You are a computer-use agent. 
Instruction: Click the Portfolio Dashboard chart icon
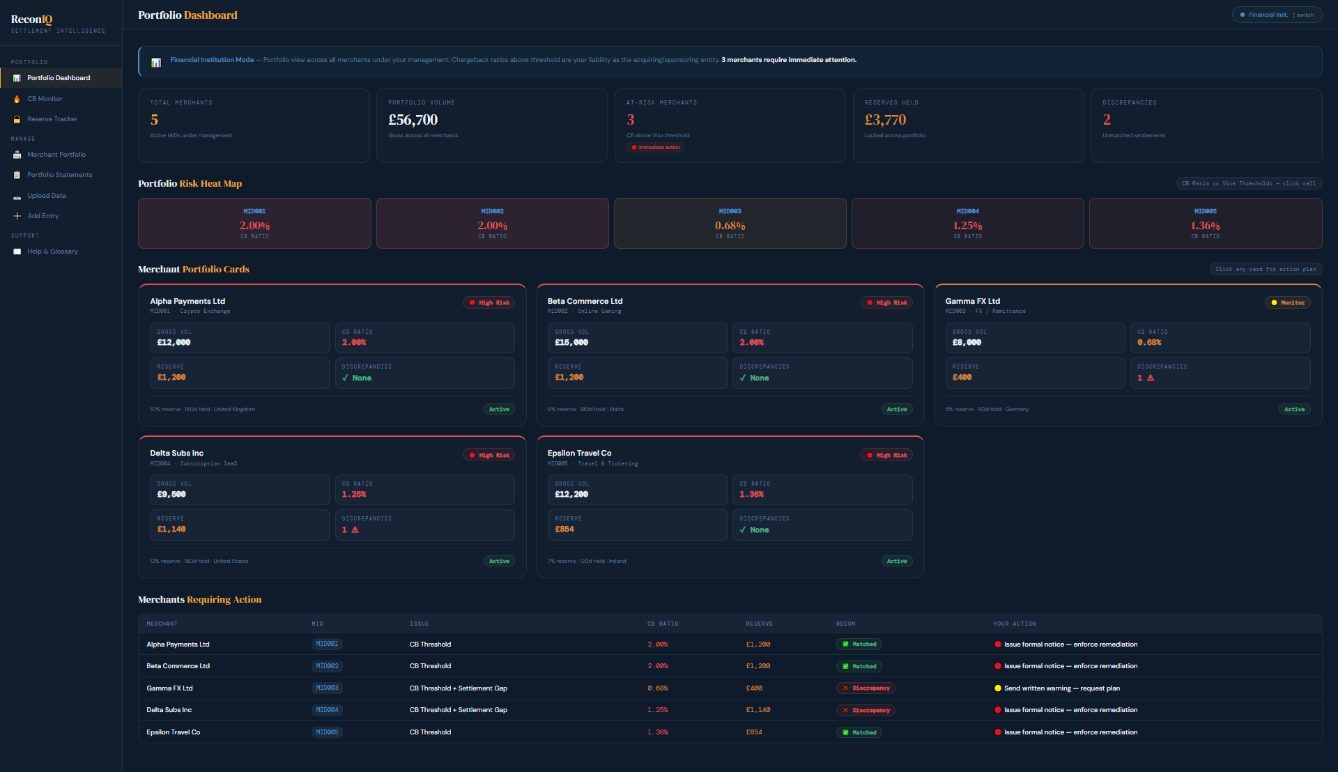(x=17, y=77)
